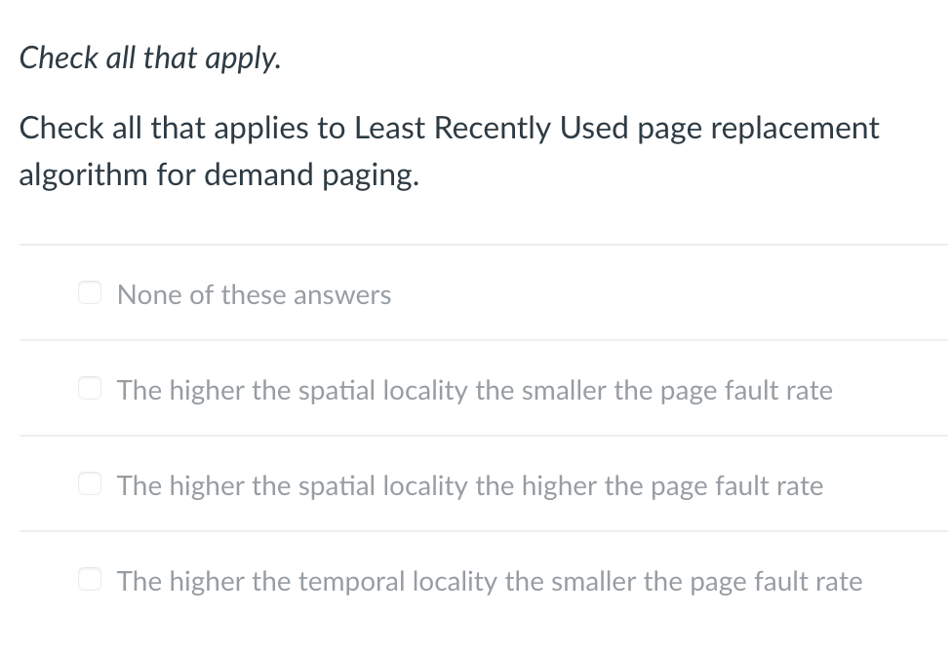Mark the temporal locality smaller fault rate checkbox
952x653 pixels.
[89, 578]
